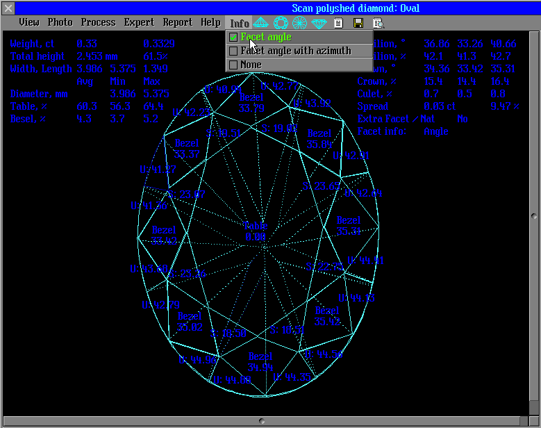Click the floppy disk save icon
Image resolution: width=541 pixels, height=428 pixels.
[358, 23]
